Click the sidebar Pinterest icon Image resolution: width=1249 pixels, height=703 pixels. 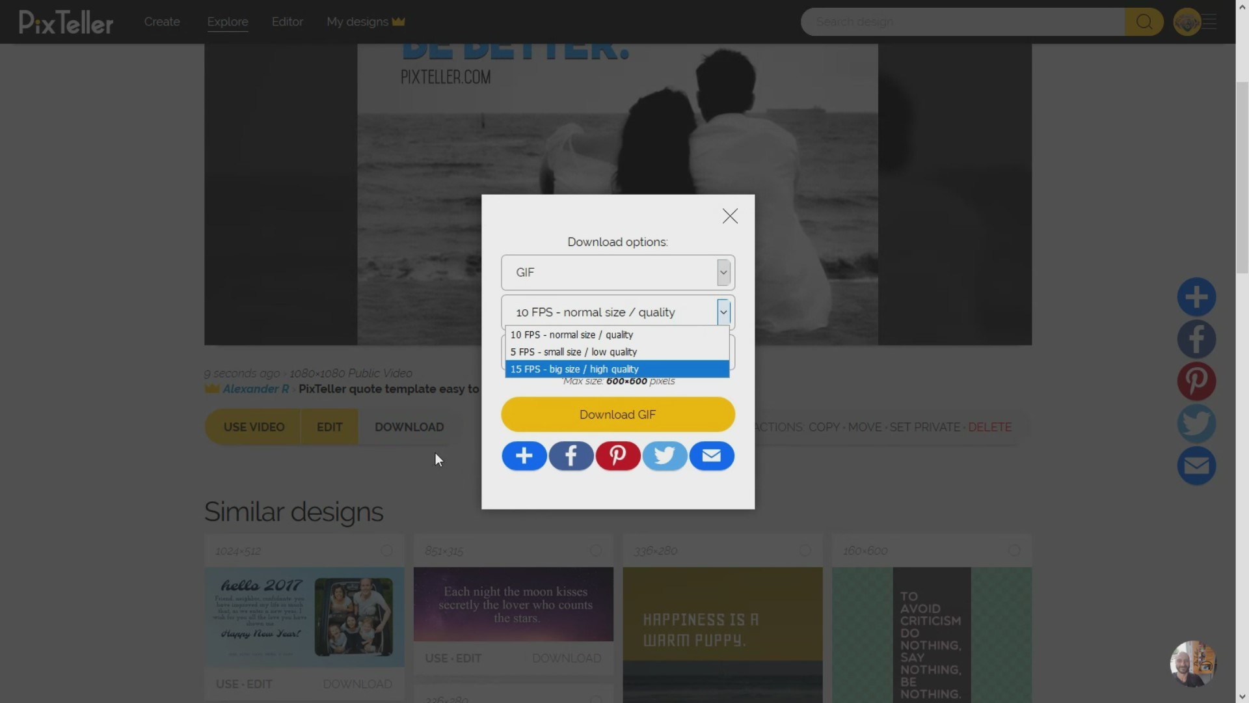[1197, 380]
